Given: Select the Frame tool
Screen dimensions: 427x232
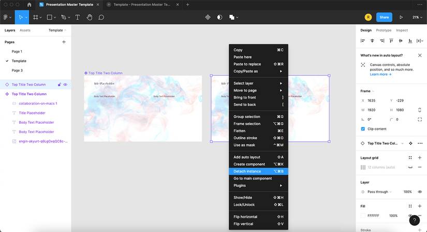Looking at the screenshot, I should click(x=35, y=18).
